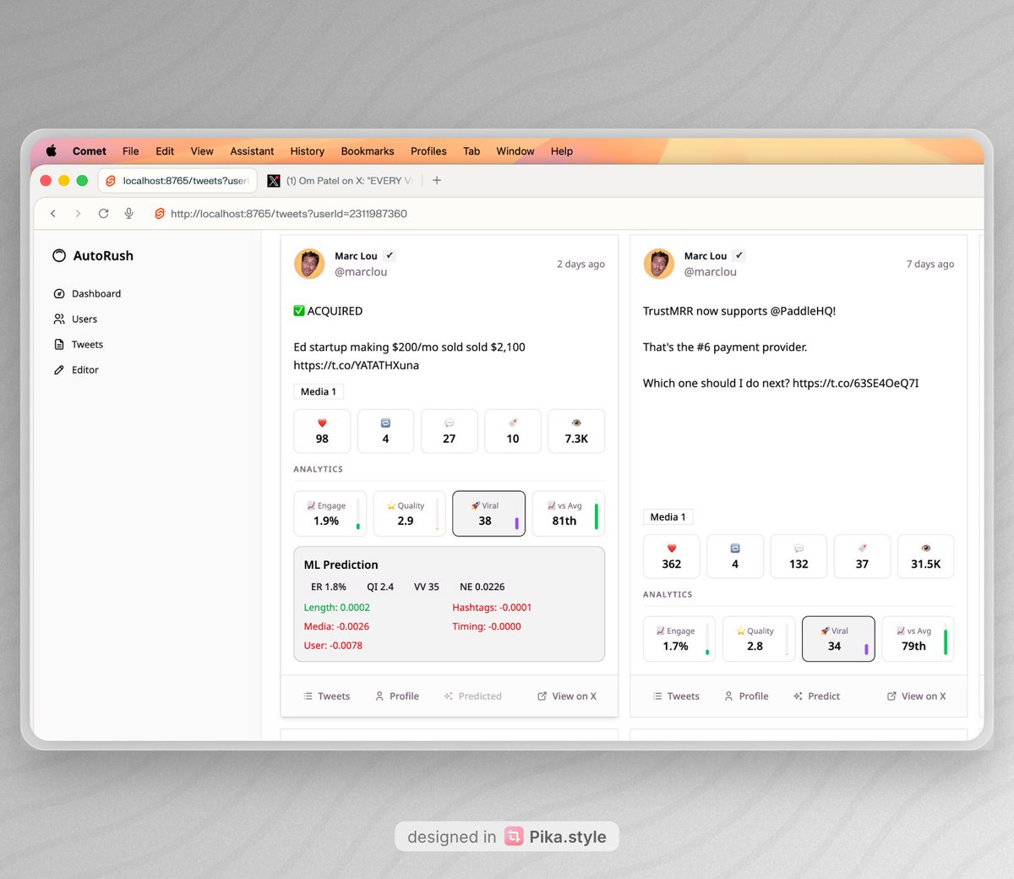Image resolution: width=1014 pixels, height=879 pixels.
Task: Click the Media 1 tag on ACQUIRED tweet
Action: (x=319, y=392)
